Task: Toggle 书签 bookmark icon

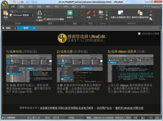Action: tap(88, 13)
